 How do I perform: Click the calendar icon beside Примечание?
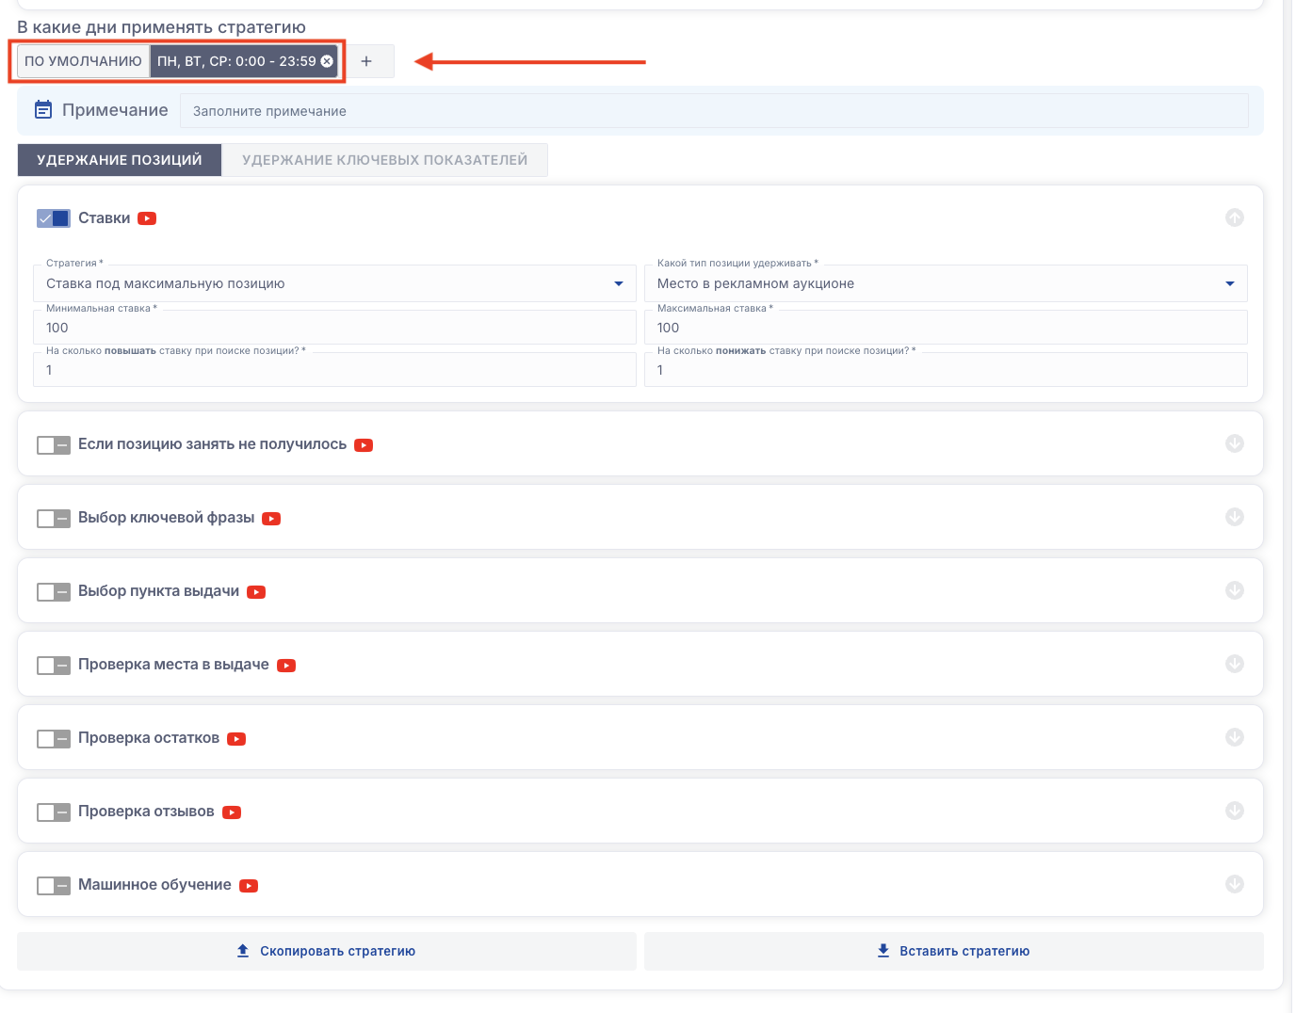[43, 110]
